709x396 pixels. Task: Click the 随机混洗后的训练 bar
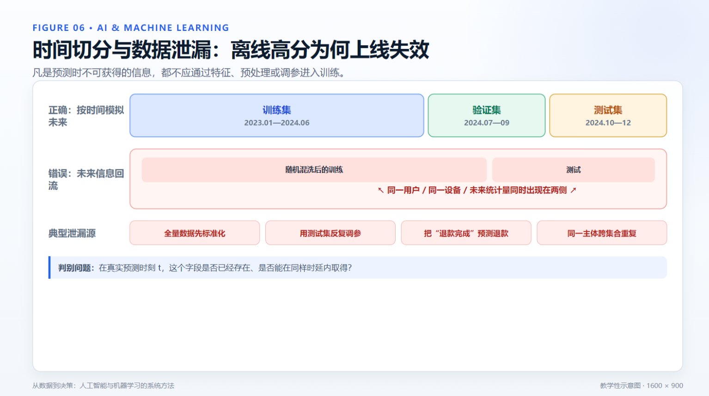pyautogui.click(x=314, y=170)
